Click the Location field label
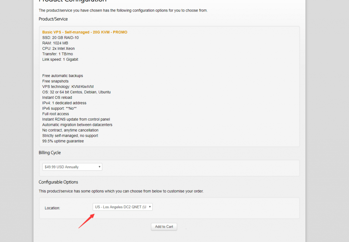The width and height of the screenshot is (349, 242). [x=52, y=208]
